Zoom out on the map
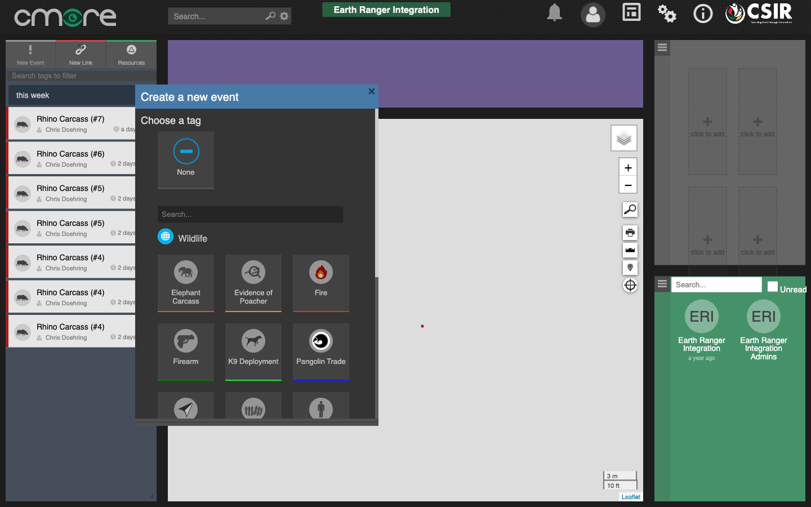811x507 pixels. tap(628, 185)
